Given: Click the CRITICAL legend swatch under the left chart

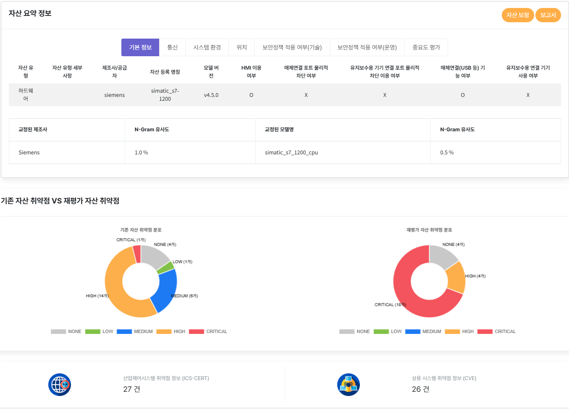Looking at the screenshot, I should [x=196, y=331].
